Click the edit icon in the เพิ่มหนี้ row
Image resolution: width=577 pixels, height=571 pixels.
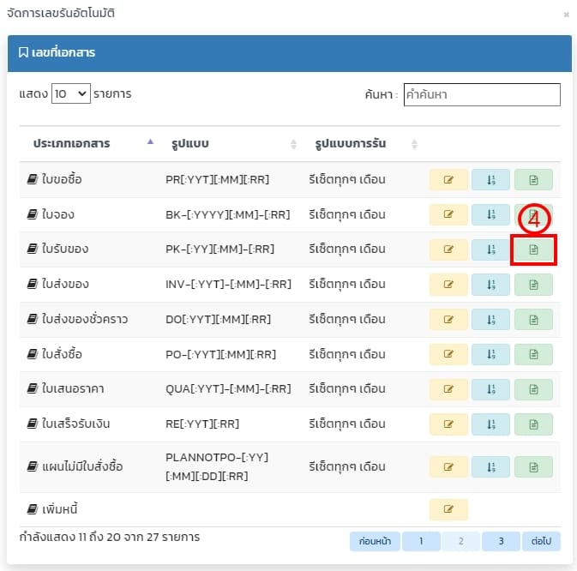[448, 509]
